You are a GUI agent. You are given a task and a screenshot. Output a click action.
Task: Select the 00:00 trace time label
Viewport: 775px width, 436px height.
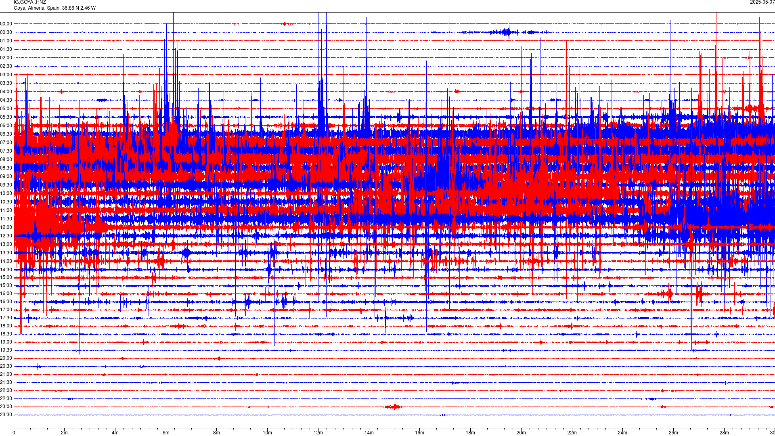pyautogui.click(x=6, y=24)
